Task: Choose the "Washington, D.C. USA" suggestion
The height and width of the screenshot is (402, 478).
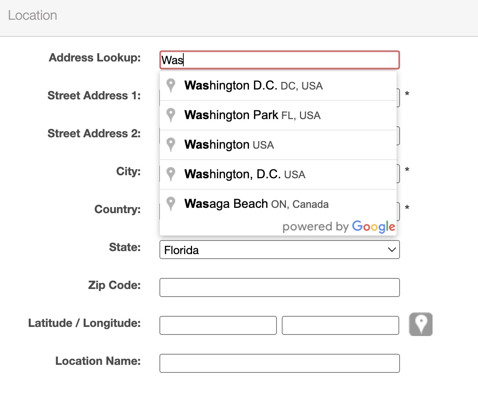Action: [x=245, y=174]
